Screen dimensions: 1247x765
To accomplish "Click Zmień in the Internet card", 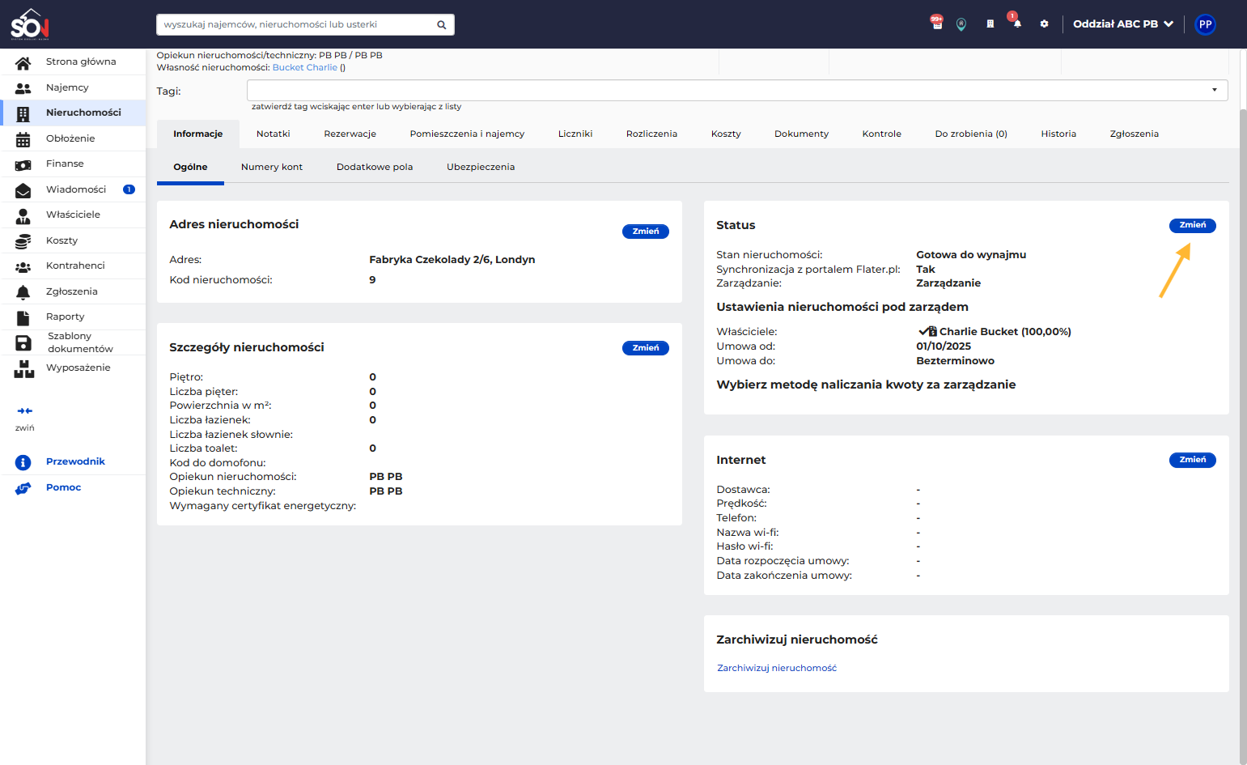I will [x=1193, y=461].
